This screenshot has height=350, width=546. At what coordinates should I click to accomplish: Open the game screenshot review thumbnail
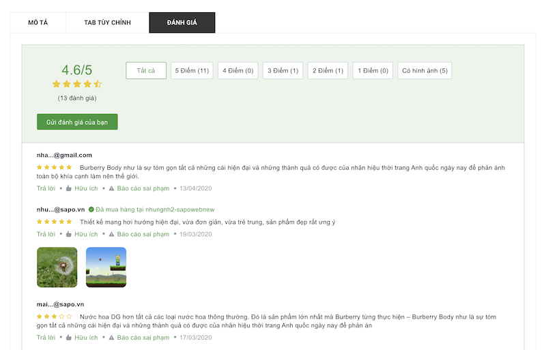pyautogui.click(x=106, y=267)
